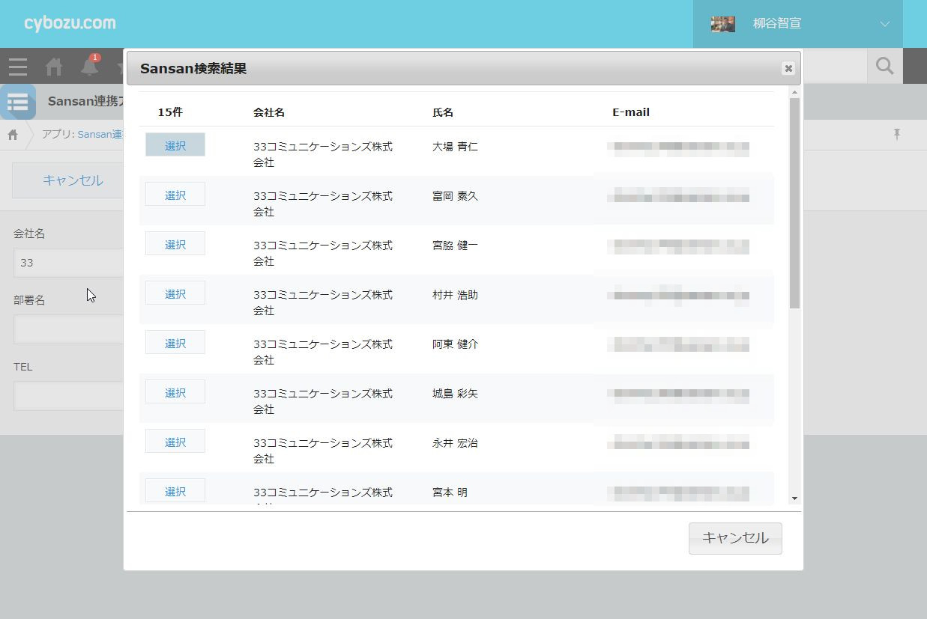Open the user avatar thumbnail

click(x=722, y=24)
